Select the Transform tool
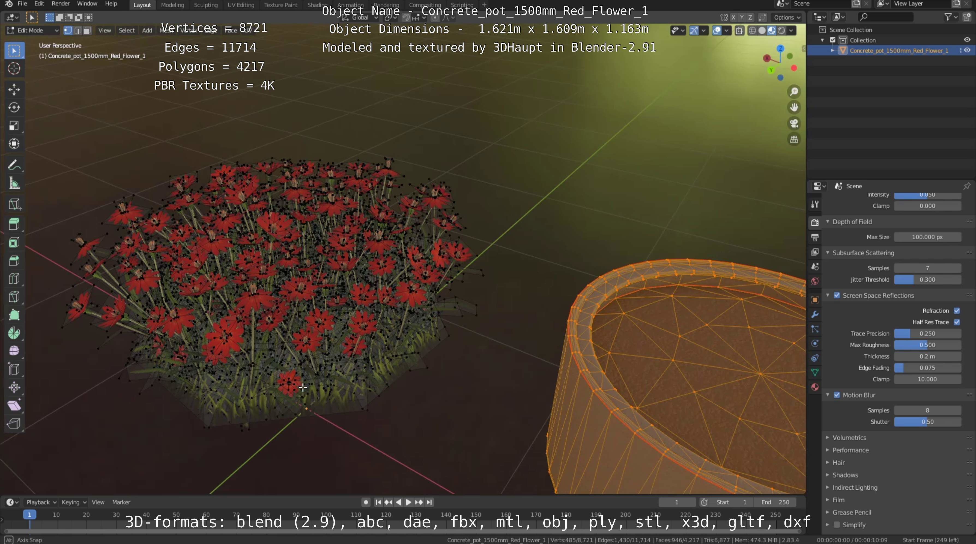Viewport: 976px width, 544px height. coord(14,144)
